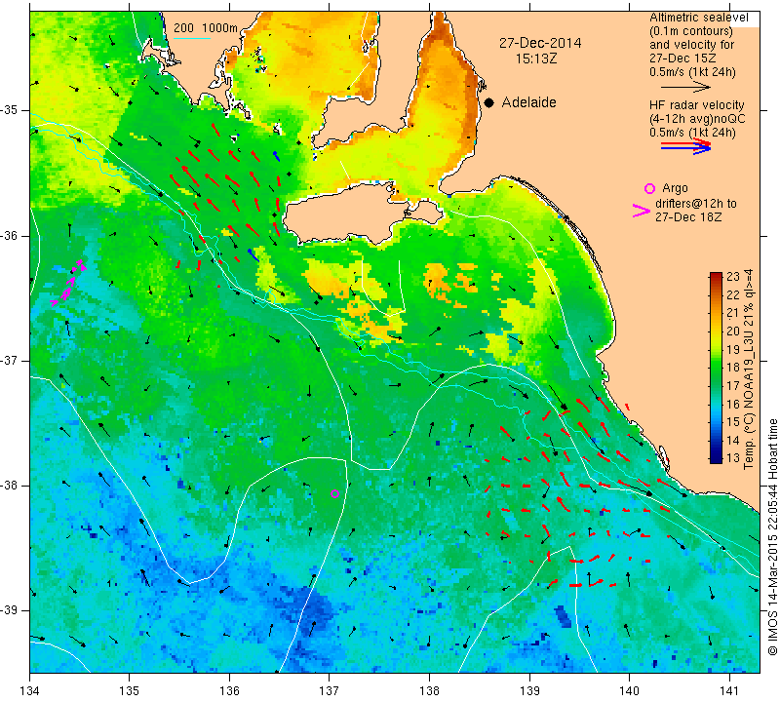Click the -36 latitude axis label
Viewport: 780px width, 702px height.
click(11, 235)
